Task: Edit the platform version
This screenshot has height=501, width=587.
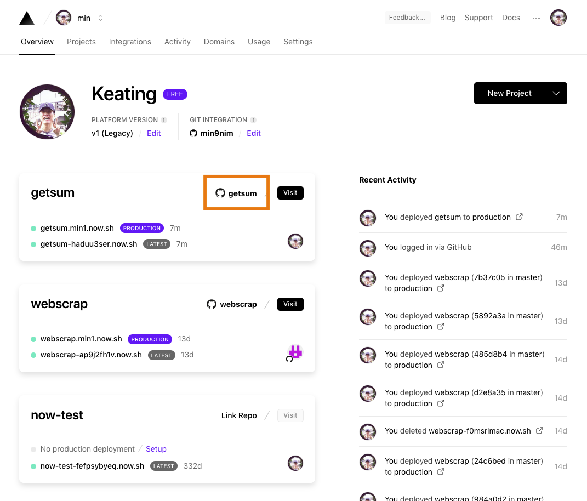Action: tap(153, 133)
